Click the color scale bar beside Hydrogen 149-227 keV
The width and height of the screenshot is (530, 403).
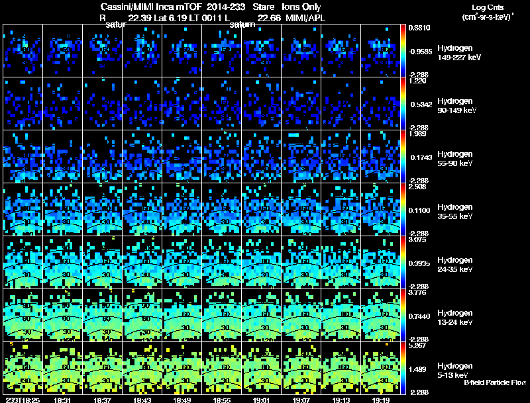click(403, 51)
